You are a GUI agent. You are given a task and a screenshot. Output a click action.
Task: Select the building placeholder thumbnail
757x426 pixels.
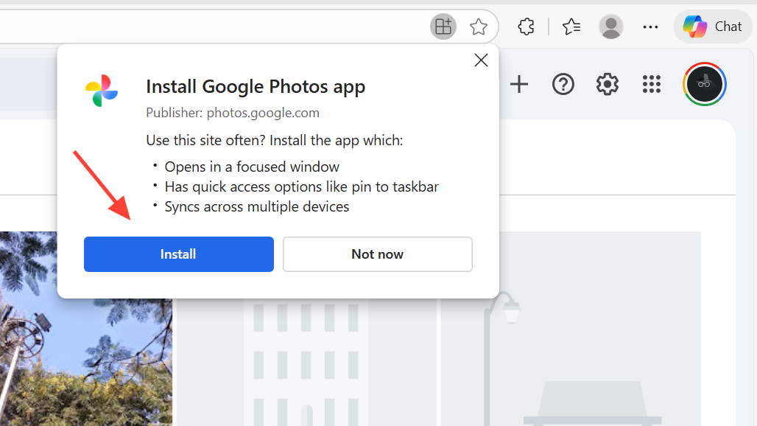[x=307, y=354]
